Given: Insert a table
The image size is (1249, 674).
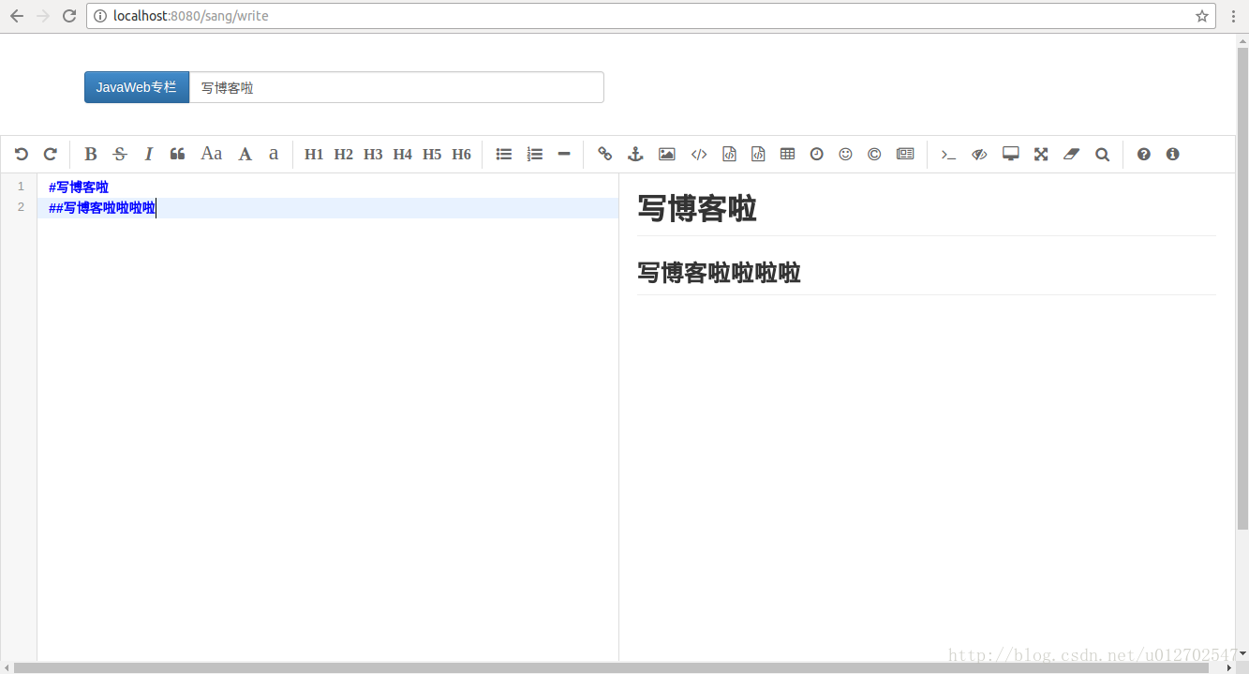Looking at the screenshot, I should pos(787,154).
